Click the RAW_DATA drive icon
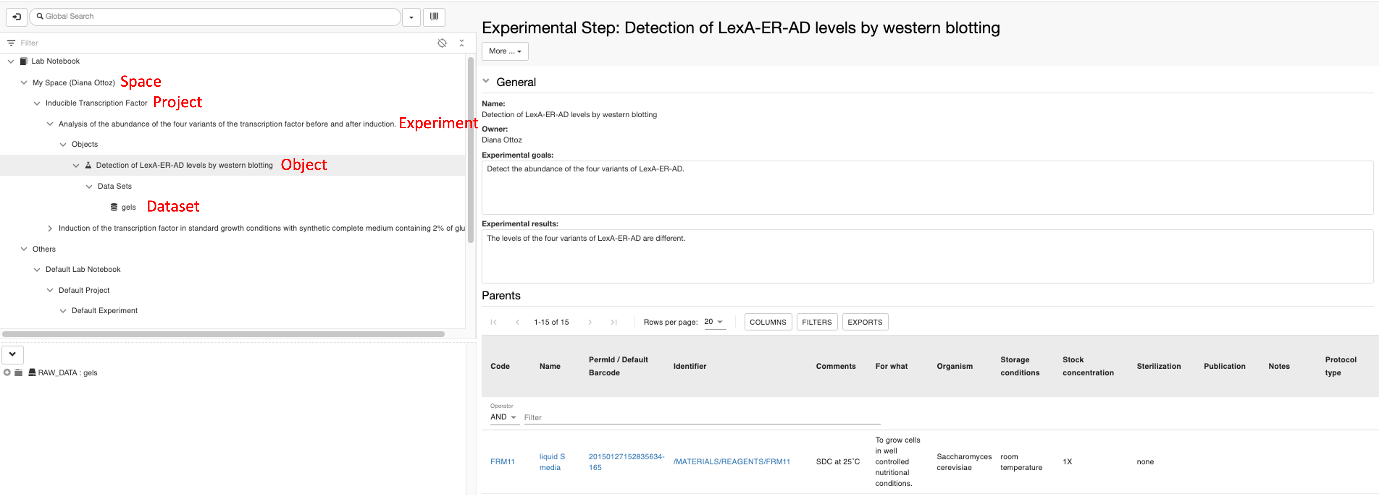This screenshot has height=496, width=1380. pos(32,373)
